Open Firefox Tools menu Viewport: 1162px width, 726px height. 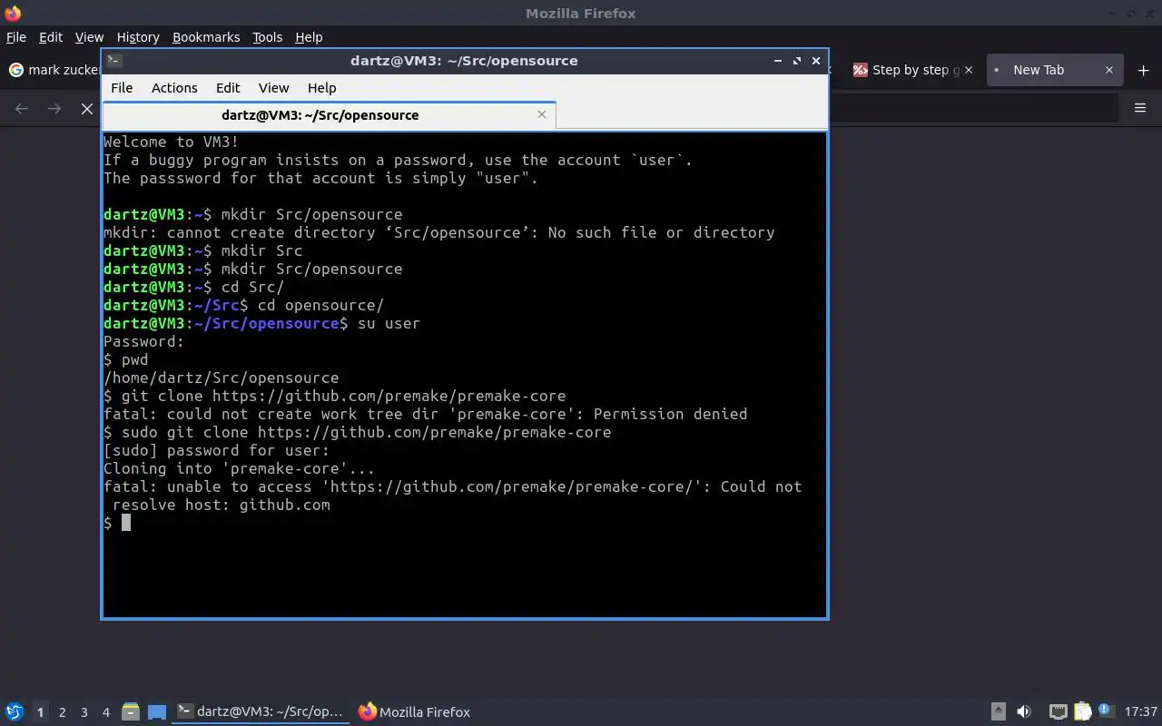click(x=268, y=37)
